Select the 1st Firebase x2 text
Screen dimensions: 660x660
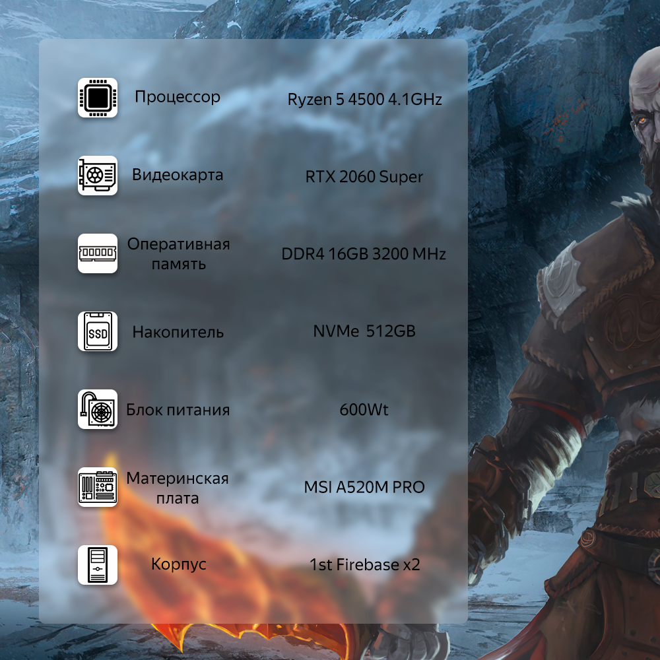(x=364, y=565)
